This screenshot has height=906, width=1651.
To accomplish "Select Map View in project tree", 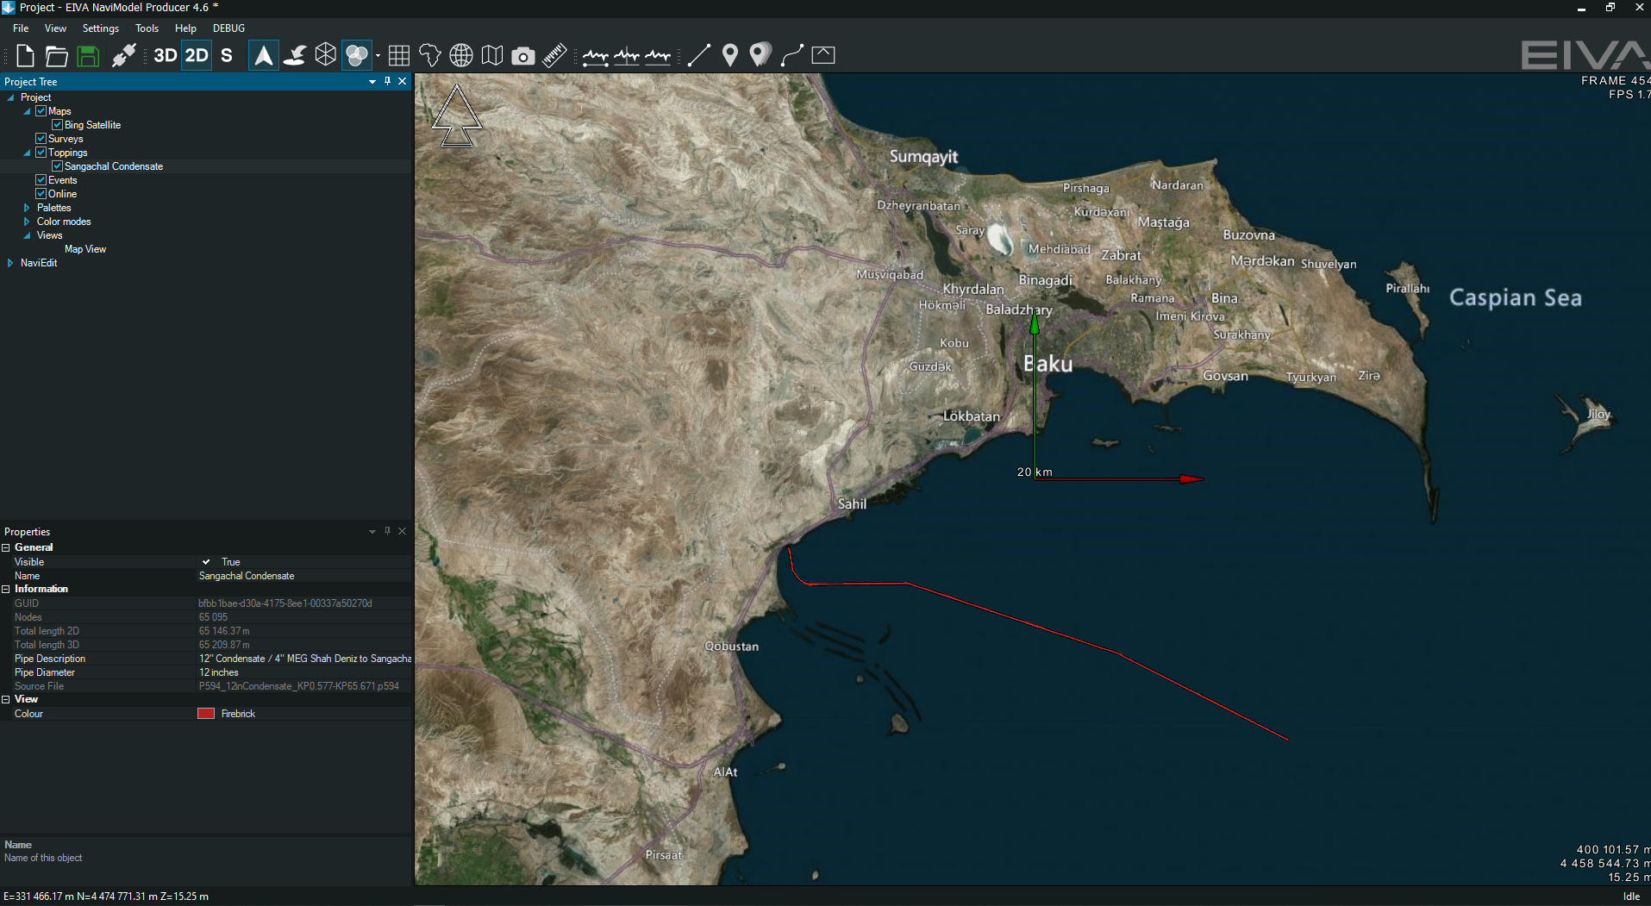I will (x=85, y=249).
